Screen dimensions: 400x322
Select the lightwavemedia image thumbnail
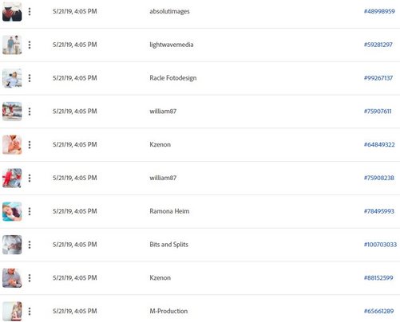[12, 45]
